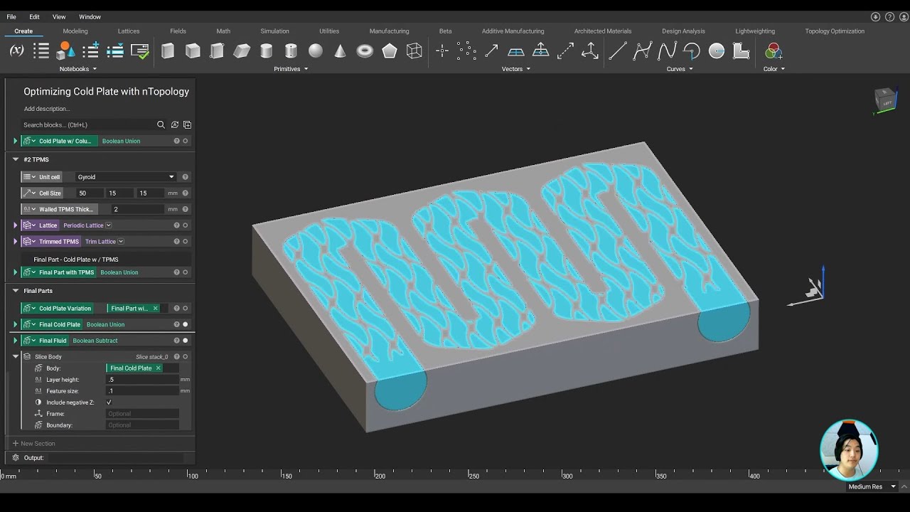Select the Torus primitive icon
This screenshot has width=910, height=512.
(365, 50)
